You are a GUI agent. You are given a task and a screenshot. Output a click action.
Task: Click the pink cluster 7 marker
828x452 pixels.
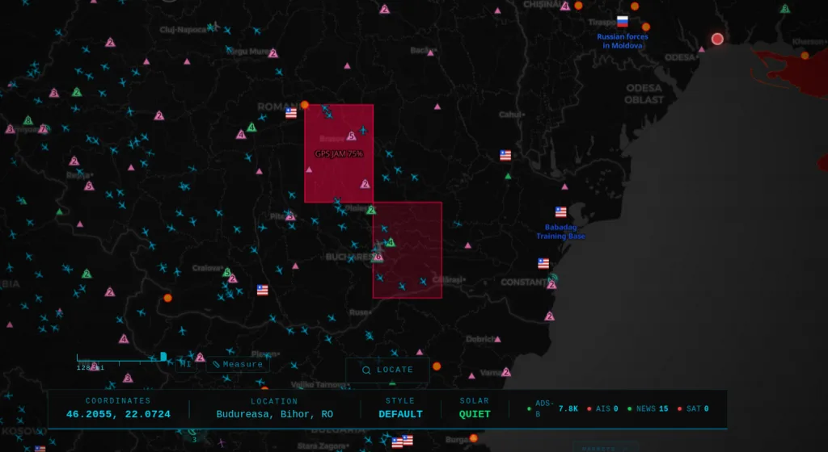pyautogui.click(x=44, y=128)
